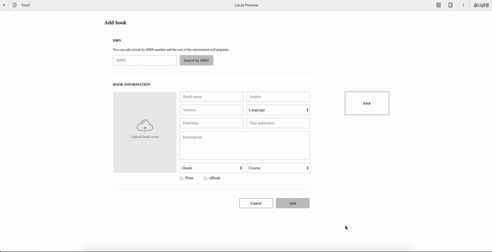This screenshot has height=252, width=492.
Task: Open the Course dropdown
Action: tap(278, 168)
